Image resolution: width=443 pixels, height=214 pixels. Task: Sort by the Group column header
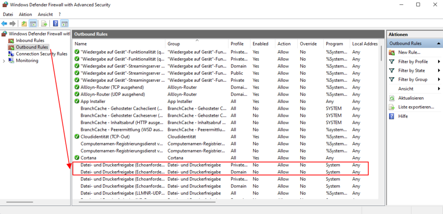[x=197, y=44]
